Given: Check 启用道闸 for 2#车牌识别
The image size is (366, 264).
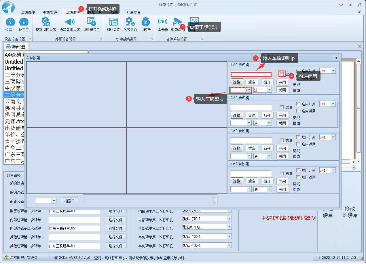Looking at the screenshot, I should pyautogui.click(x=298, y=111).
